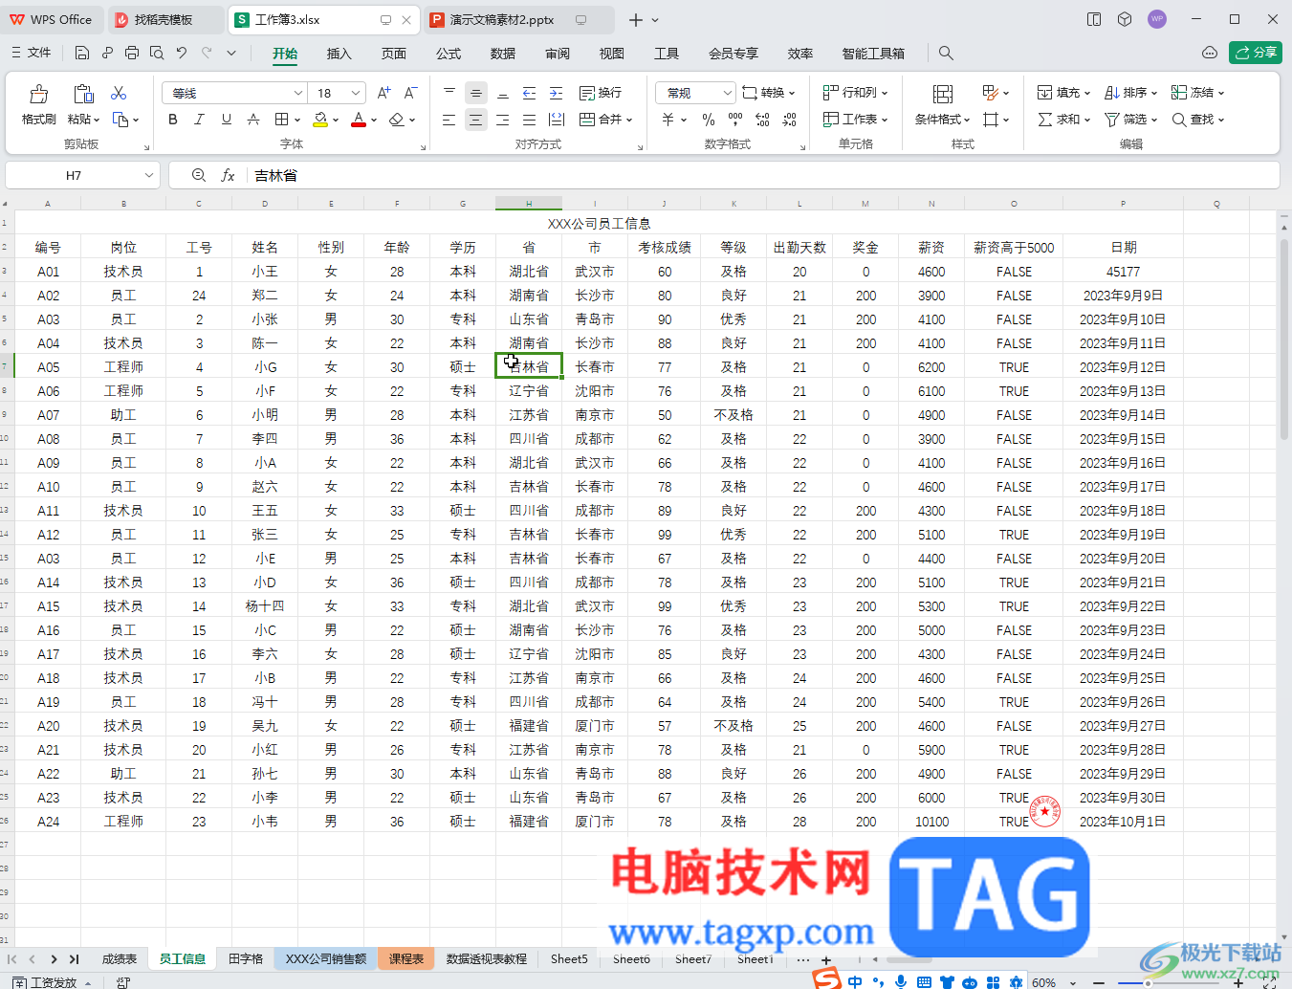Click the thousands separator icon

point(735,120)
